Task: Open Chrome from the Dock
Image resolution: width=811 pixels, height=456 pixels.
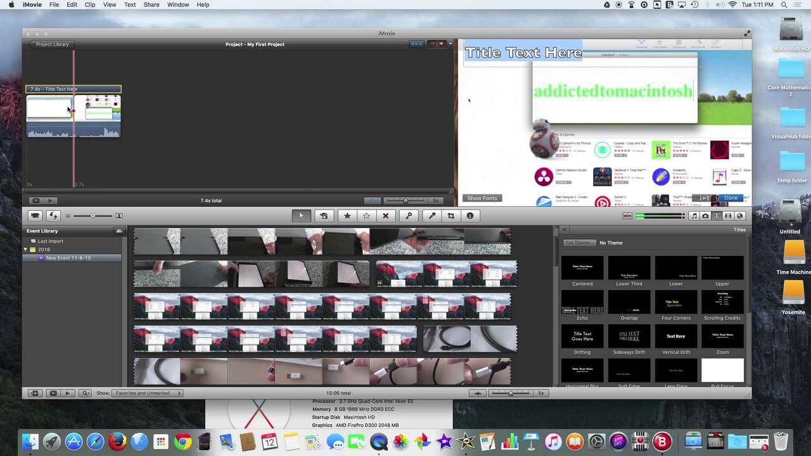Action: coord(183,441)
